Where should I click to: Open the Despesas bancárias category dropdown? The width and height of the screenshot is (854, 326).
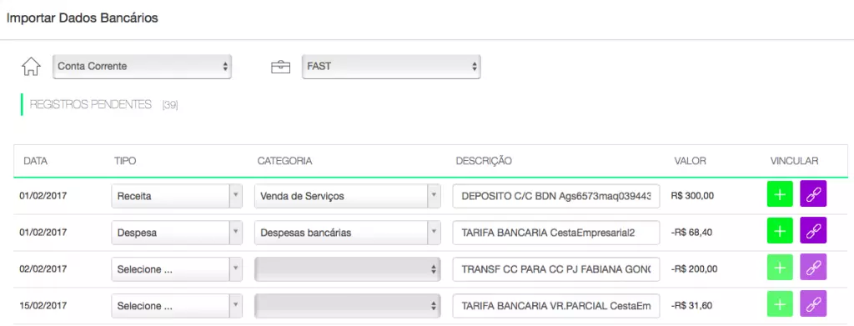coord(348,233)
